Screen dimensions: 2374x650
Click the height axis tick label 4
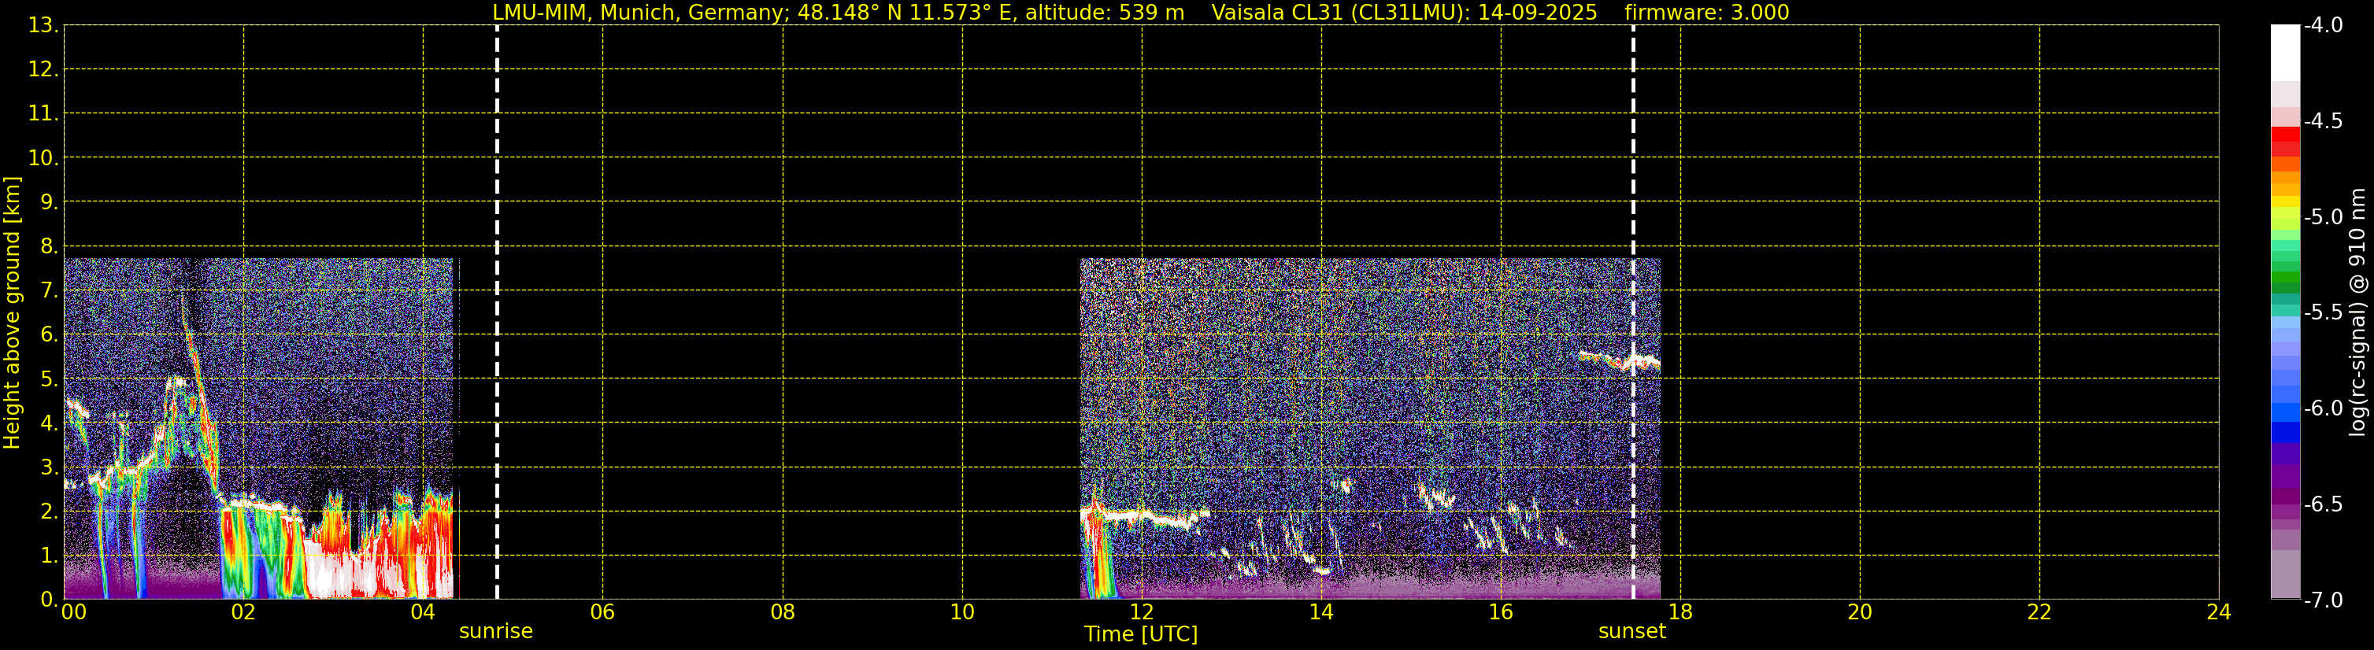(49, 423)
